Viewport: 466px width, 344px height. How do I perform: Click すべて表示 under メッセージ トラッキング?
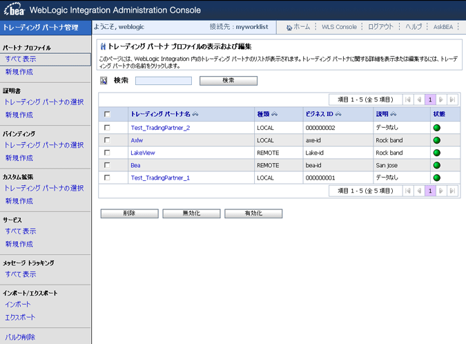point(21,274)
